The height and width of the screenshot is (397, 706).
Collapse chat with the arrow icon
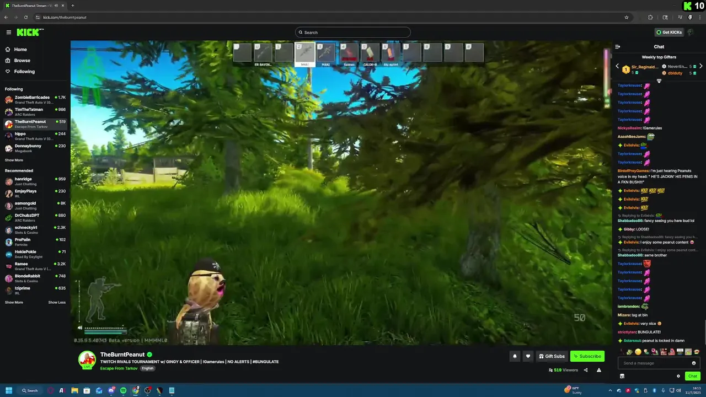tap(618, 47)
